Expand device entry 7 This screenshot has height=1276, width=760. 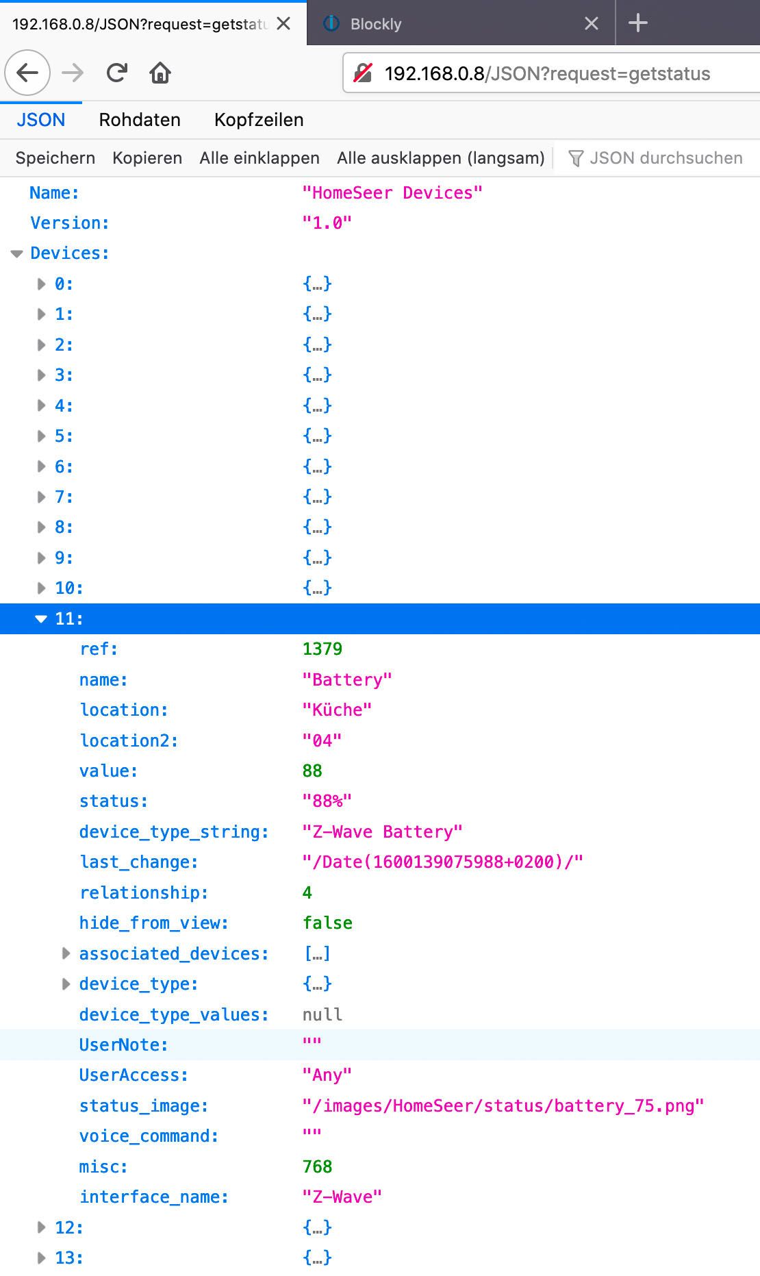(x=42, y=497)
